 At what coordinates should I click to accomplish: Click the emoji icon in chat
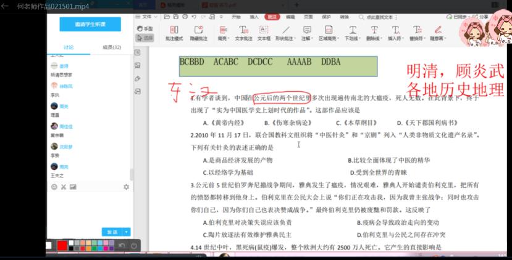[x=54, y=187]
